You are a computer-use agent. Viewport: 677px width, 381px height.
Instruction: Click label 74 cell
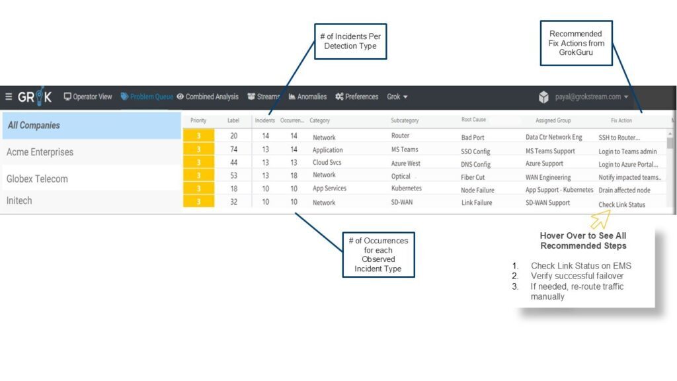[x=233, y=149]
